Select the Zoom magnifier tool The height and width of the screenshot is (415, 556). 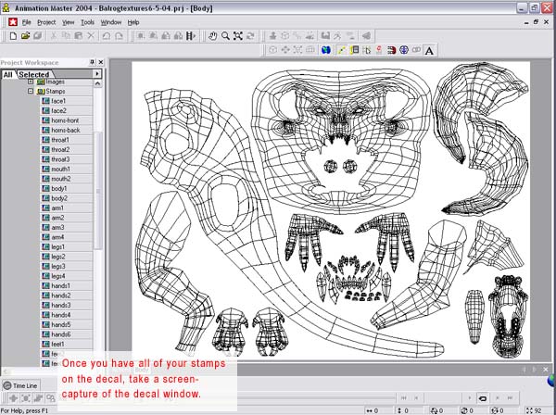click(225, 35)
